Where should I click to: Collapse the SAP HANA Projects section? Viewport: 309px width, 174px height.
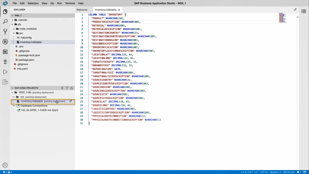point(12,88)
